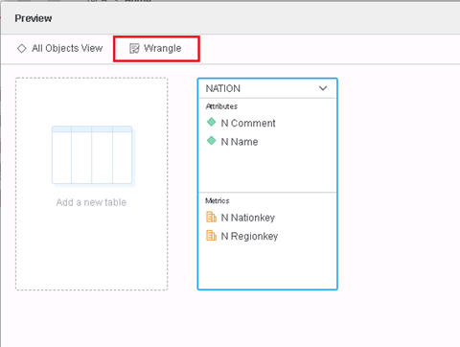Click the NATION table title

coord(223,88)
